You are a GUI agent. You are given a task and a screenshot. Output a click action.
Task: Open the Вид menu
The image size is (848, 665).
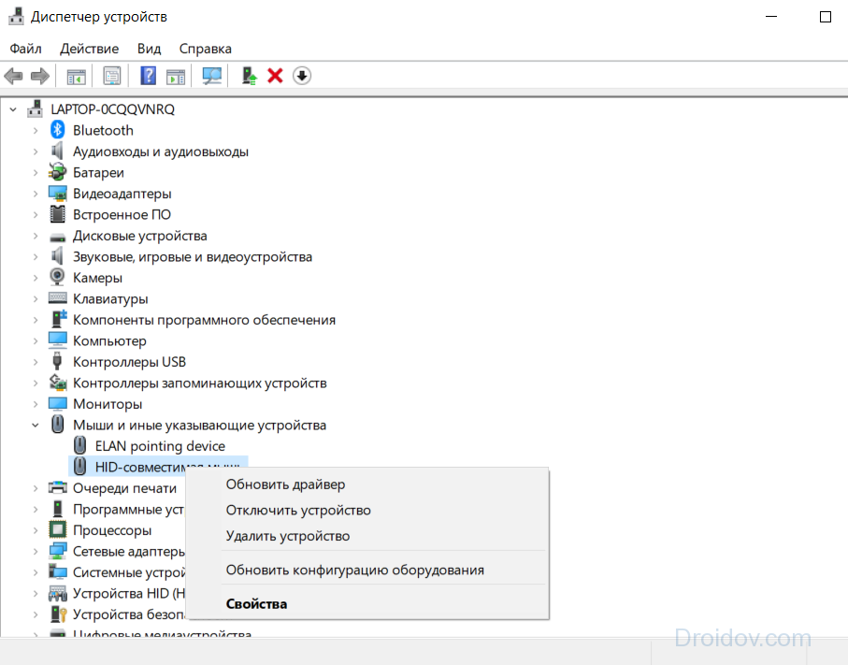pos(149,49)
